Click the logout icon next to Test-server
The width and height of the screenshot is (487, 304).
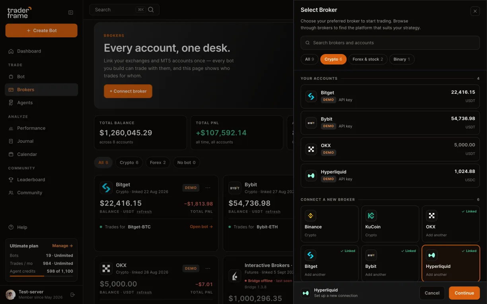click(x=72, y=294)
